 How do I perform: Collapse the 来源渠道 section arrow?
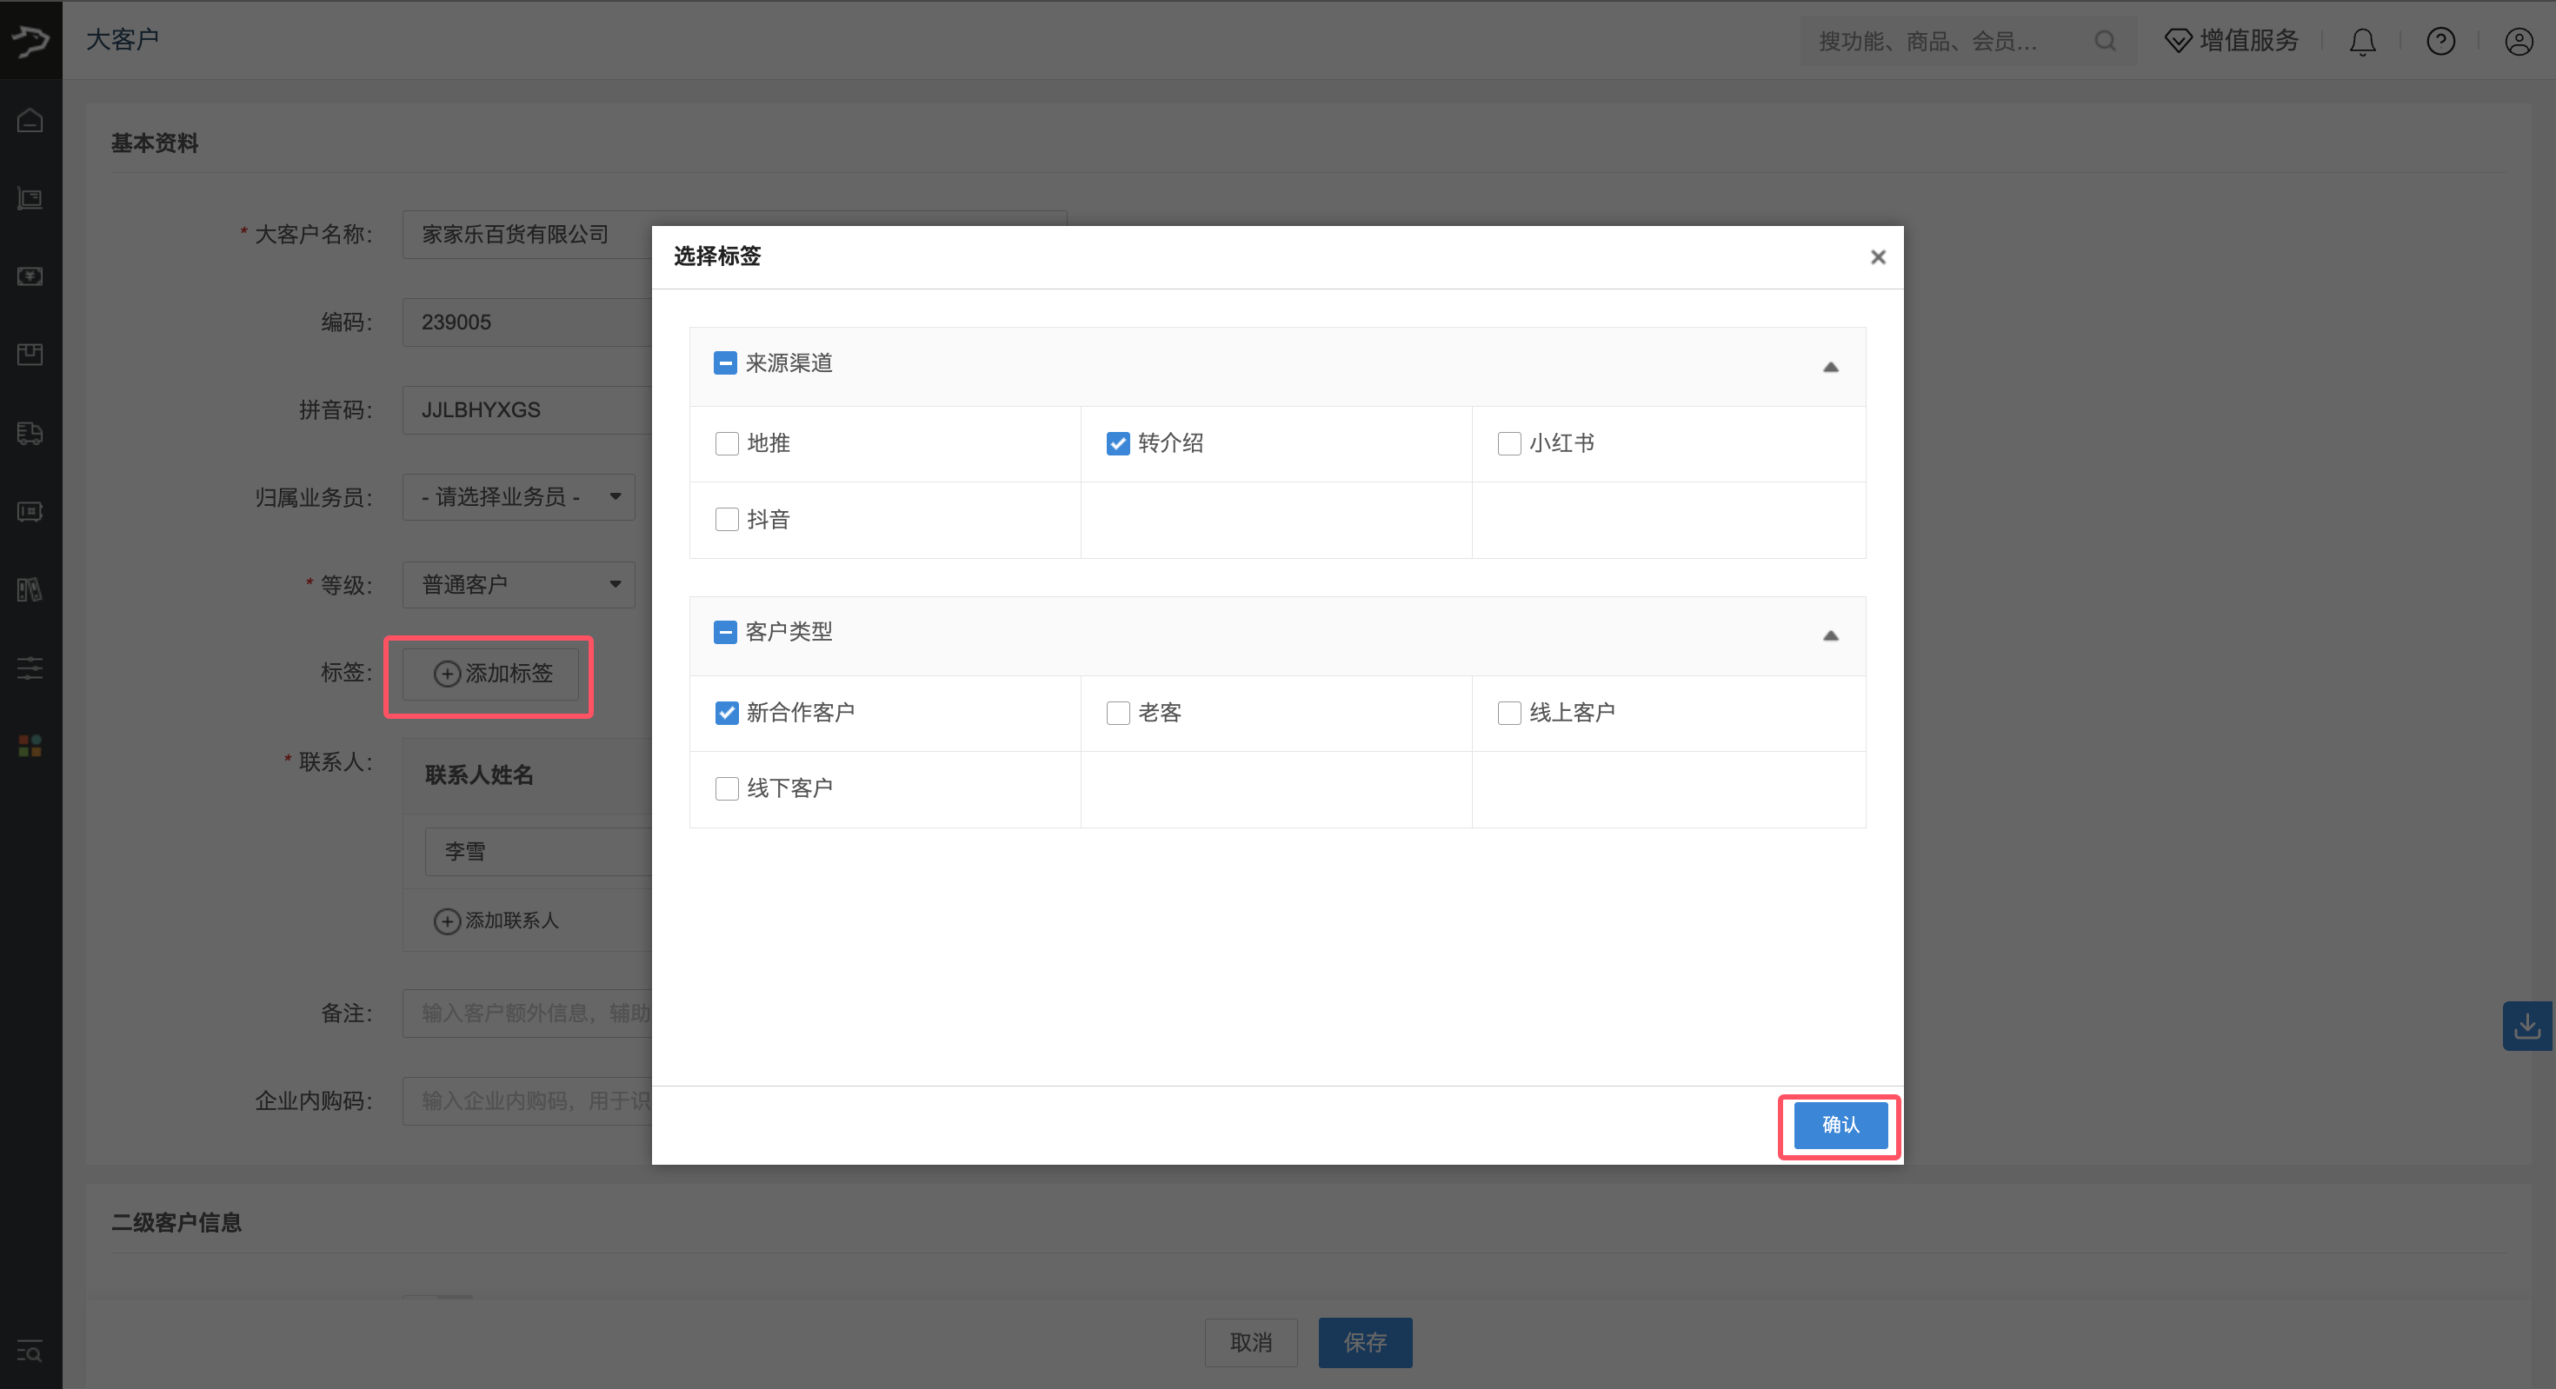[x=1831, y=367]
